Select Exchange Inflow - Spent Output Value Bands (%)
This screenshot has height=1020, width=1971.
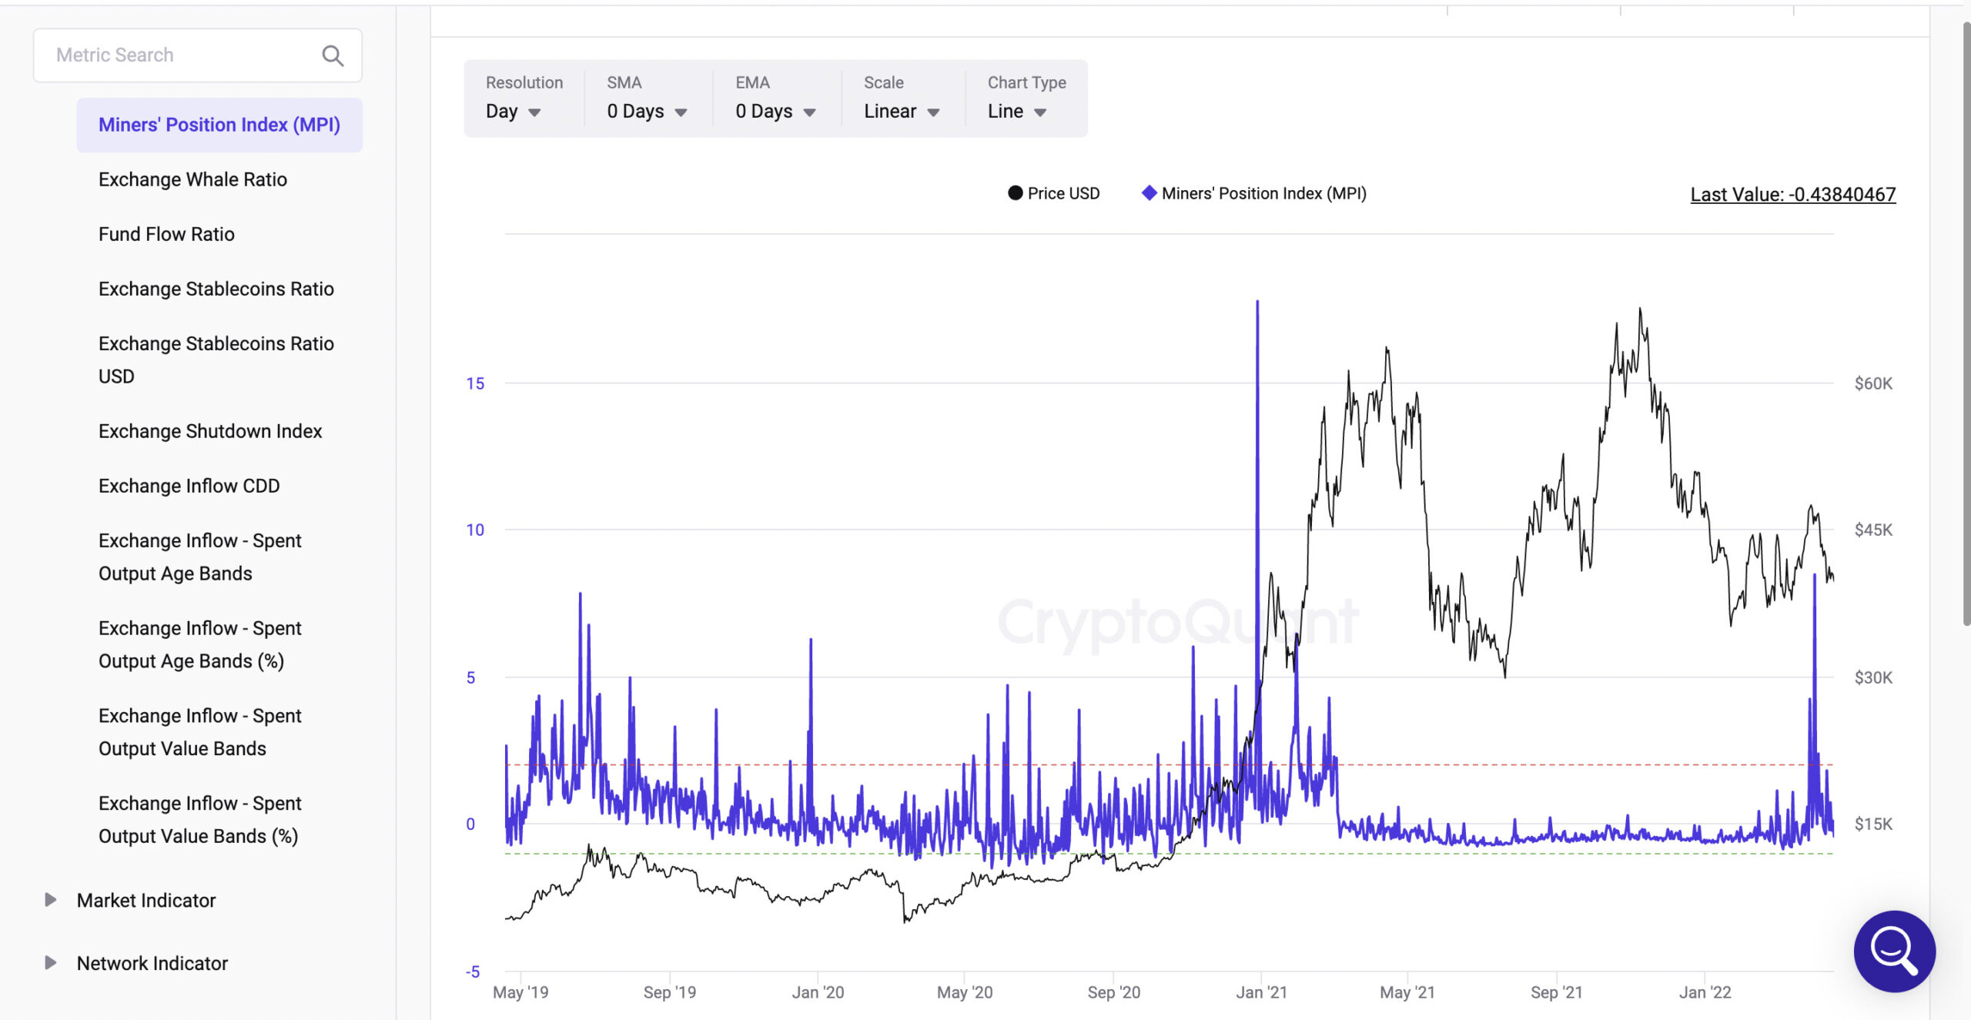200,820
